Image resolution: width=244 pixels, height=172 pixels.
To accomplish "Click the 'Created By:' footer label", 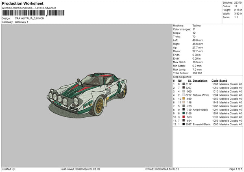I will [x=9, y=169].
